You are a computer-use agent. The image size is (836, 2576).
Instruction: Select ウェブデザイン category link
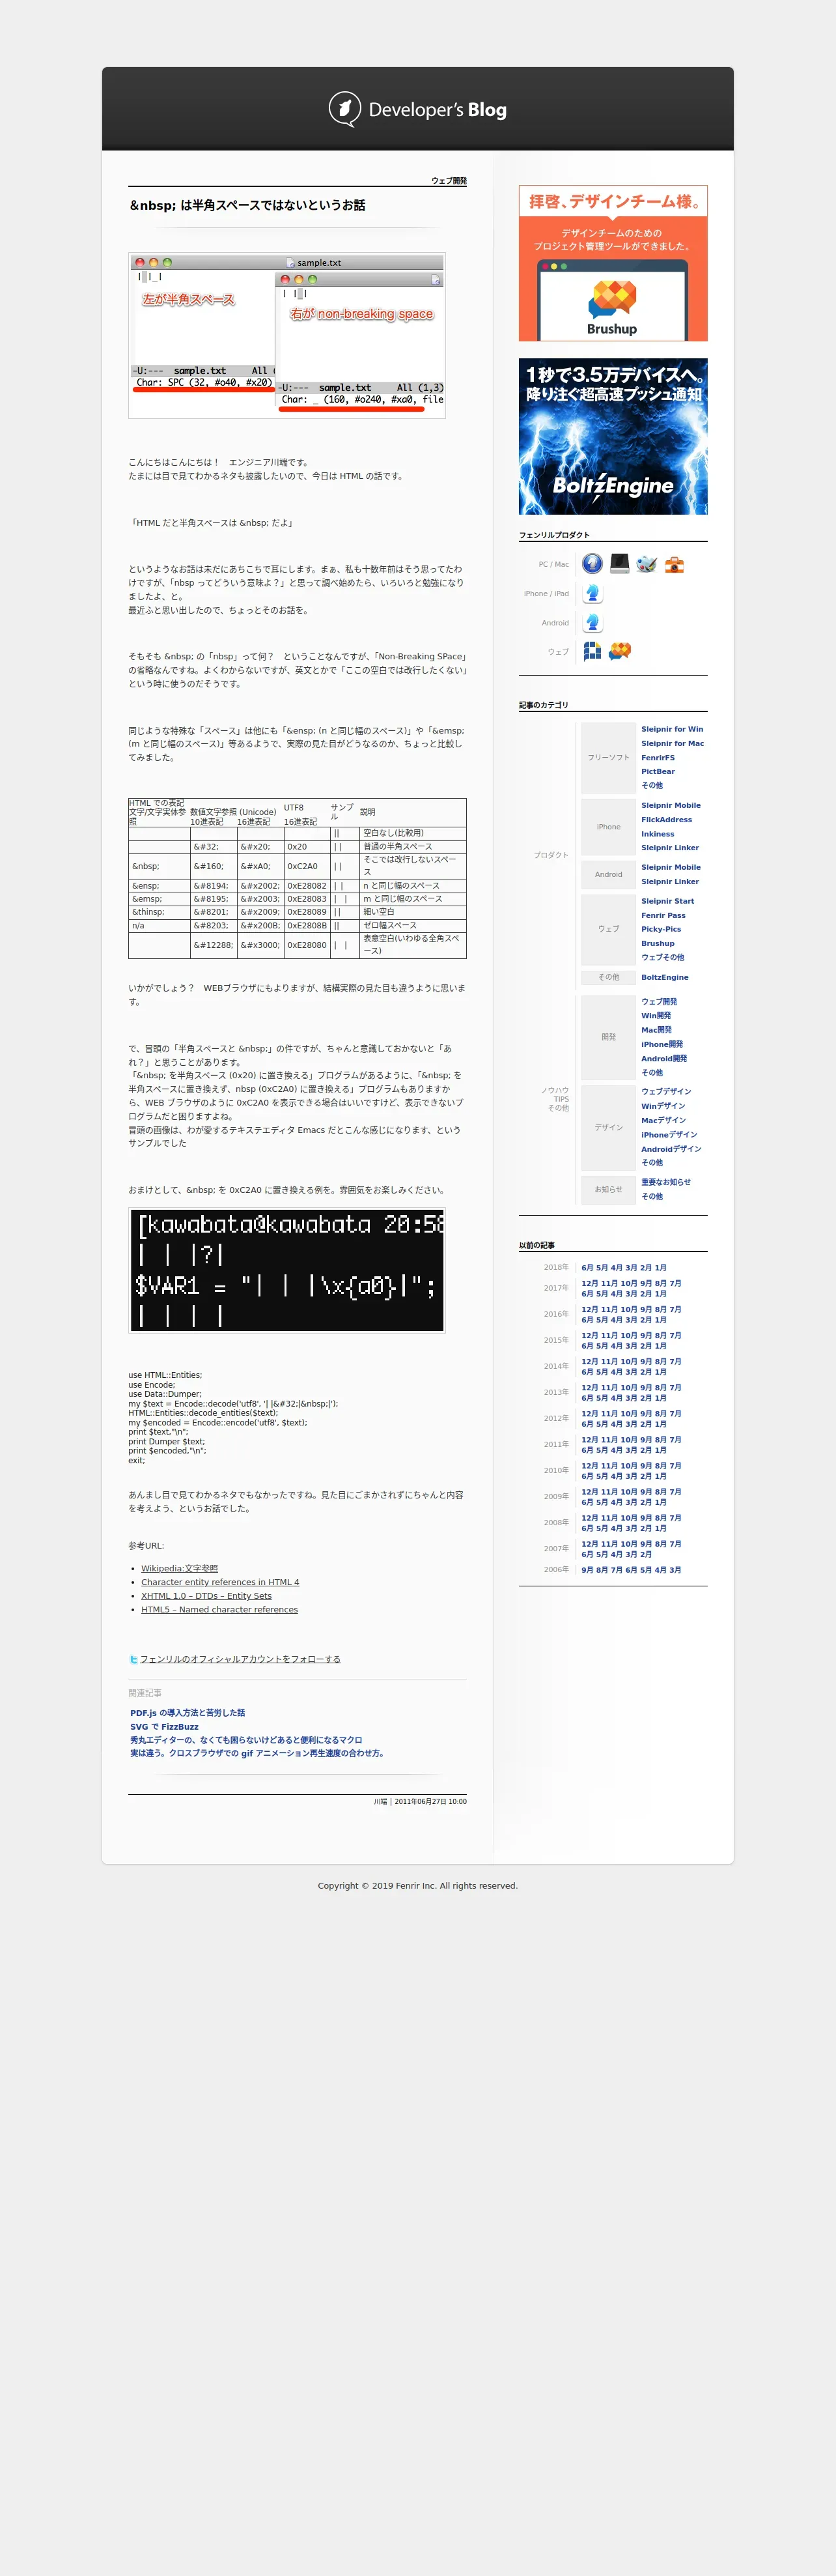click(x=665, y=1091)
